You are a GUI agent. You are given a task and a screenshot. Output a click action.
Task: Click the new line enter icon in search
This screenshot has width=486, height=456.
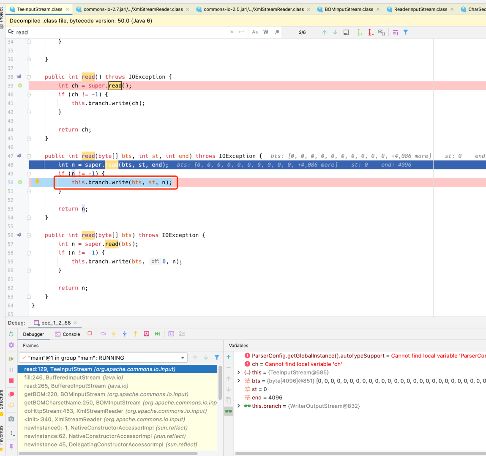241,32
